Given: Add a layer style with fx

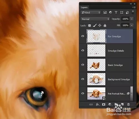Looking at the screenshot, I should tap(97, 105).
